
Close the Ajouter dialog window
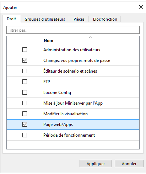[141, 7]
